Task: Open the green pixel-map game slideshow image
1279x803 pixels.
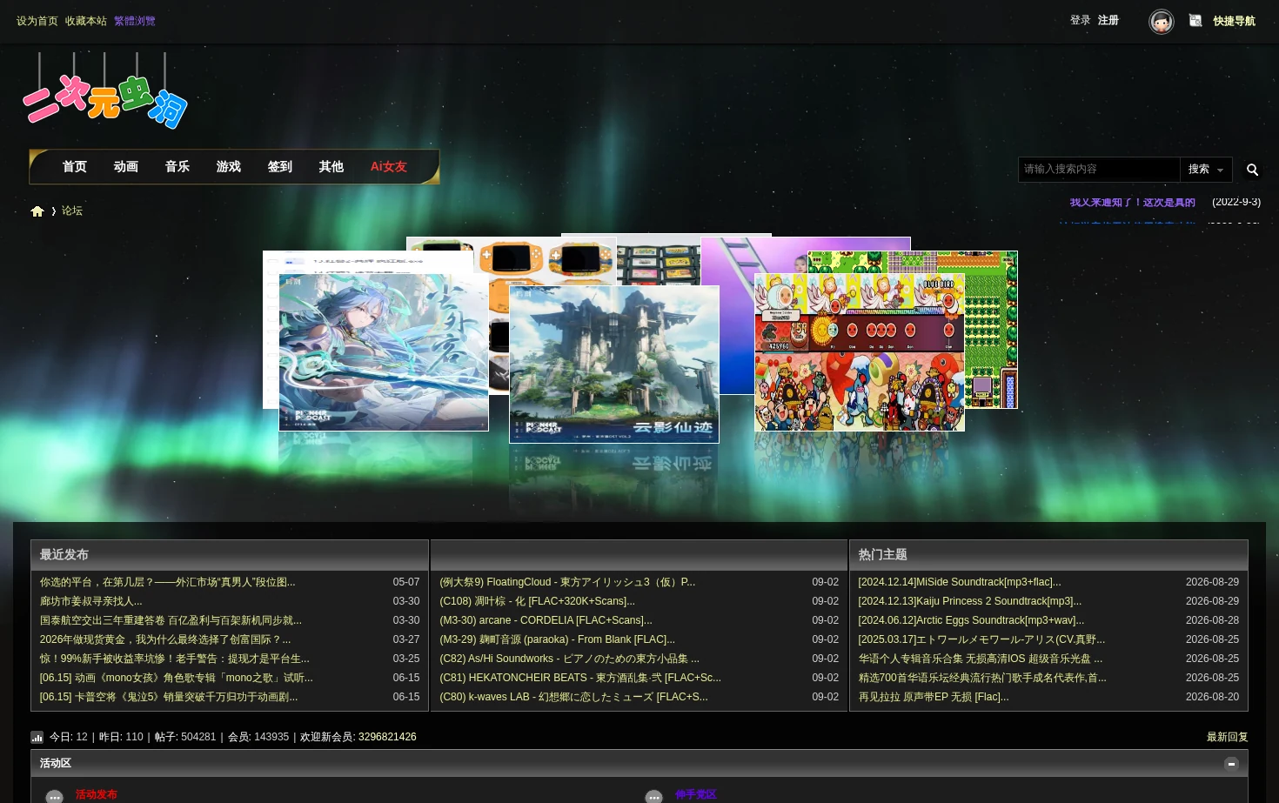Action: pyautogui.click(x=991, y=330)
